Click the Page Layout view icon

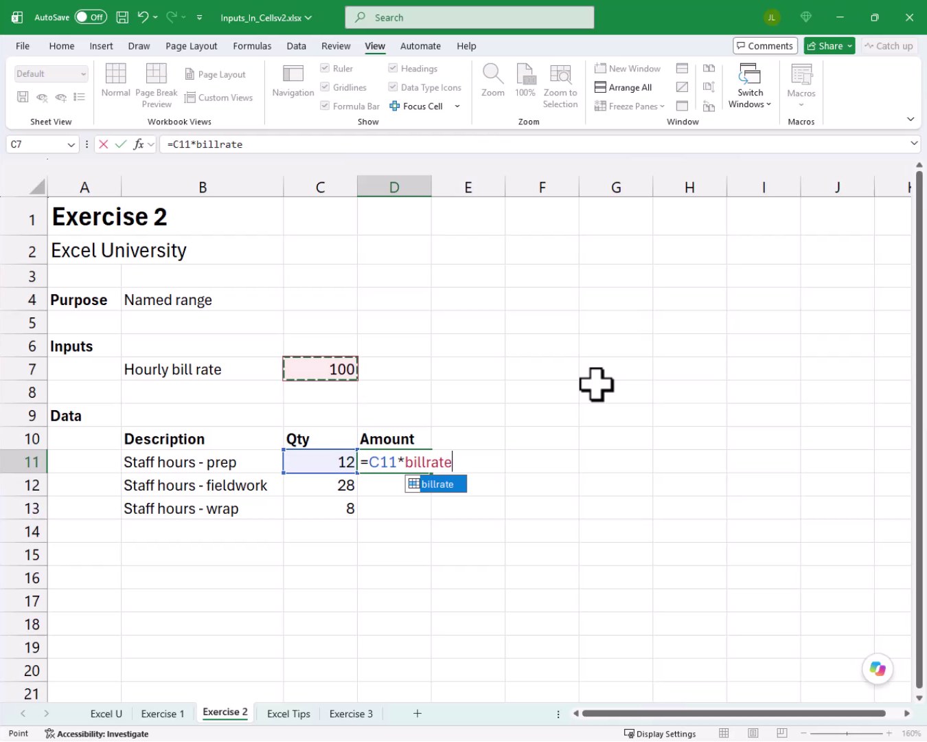[x=190, y=74]
